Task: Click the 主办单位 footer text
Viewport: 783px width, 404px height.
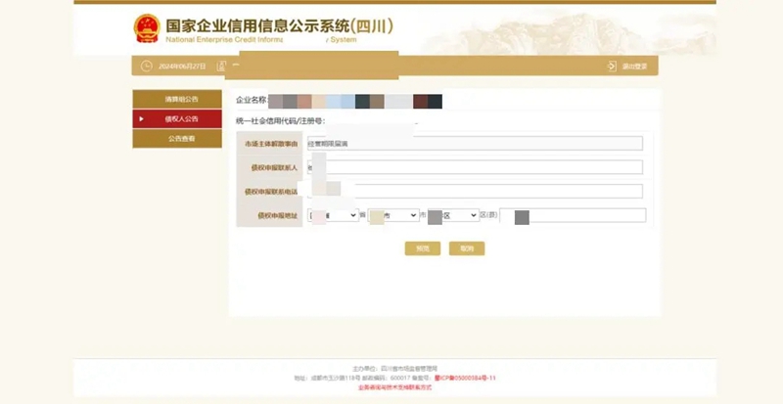Action: (x=395, y=369)
